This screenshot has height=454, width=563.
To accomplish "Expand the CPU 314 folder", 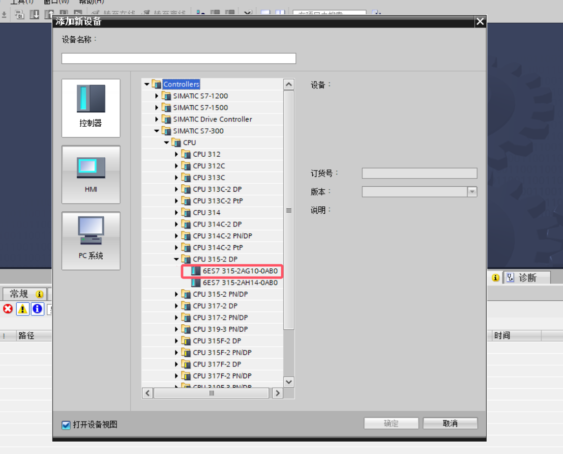I will (x=177, y=212).
